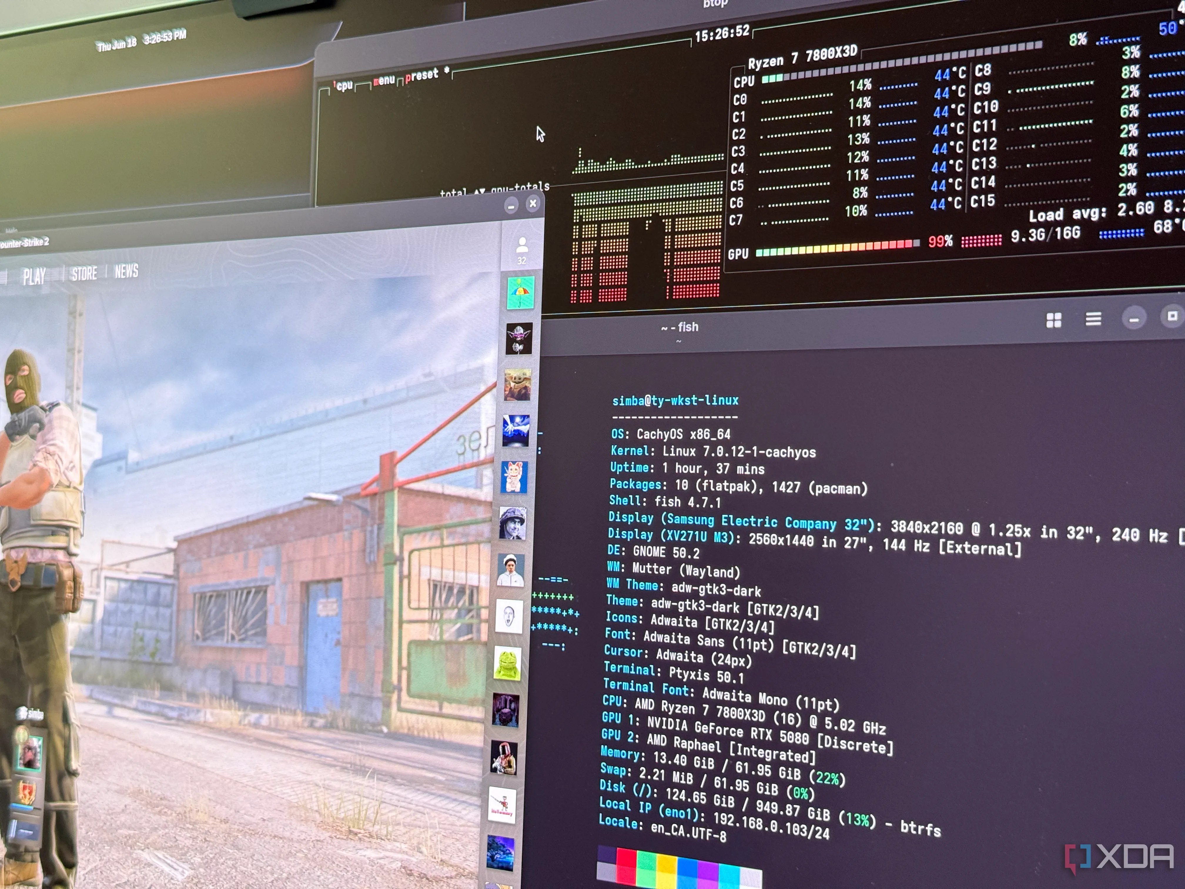Select the cpu tab in btop

pos(343,86)
